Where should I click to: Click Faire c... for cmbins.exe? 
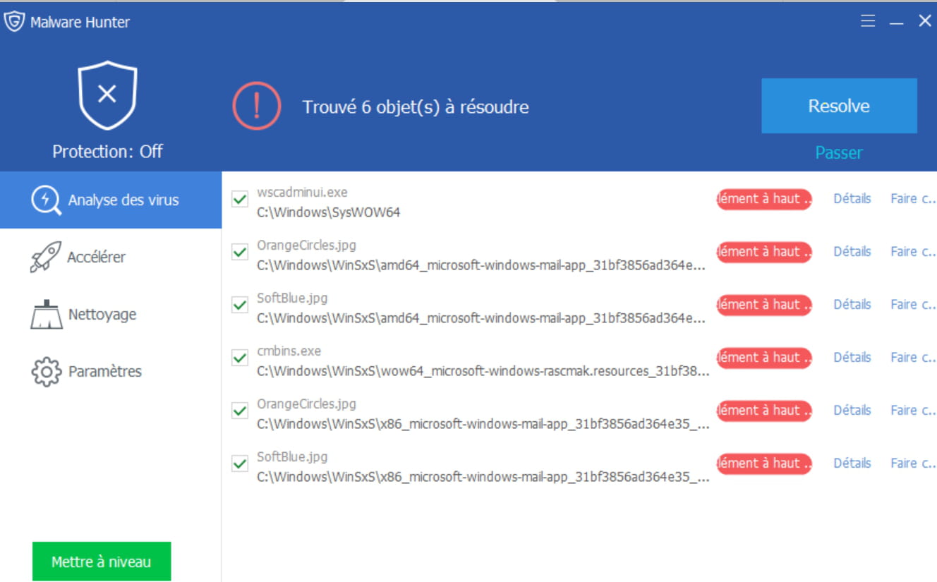(913, 358)
